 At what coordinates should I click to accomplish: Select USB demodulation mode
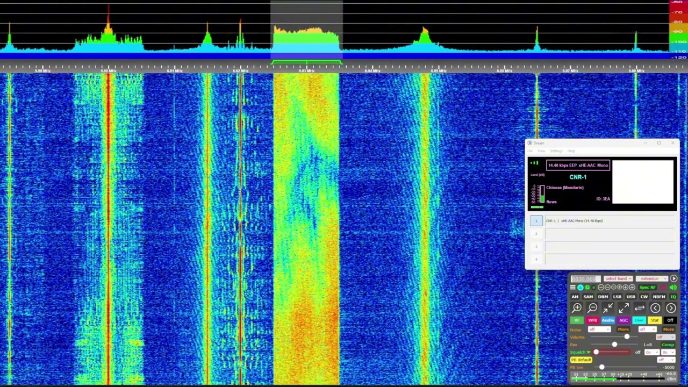click(x=631, y=297)
